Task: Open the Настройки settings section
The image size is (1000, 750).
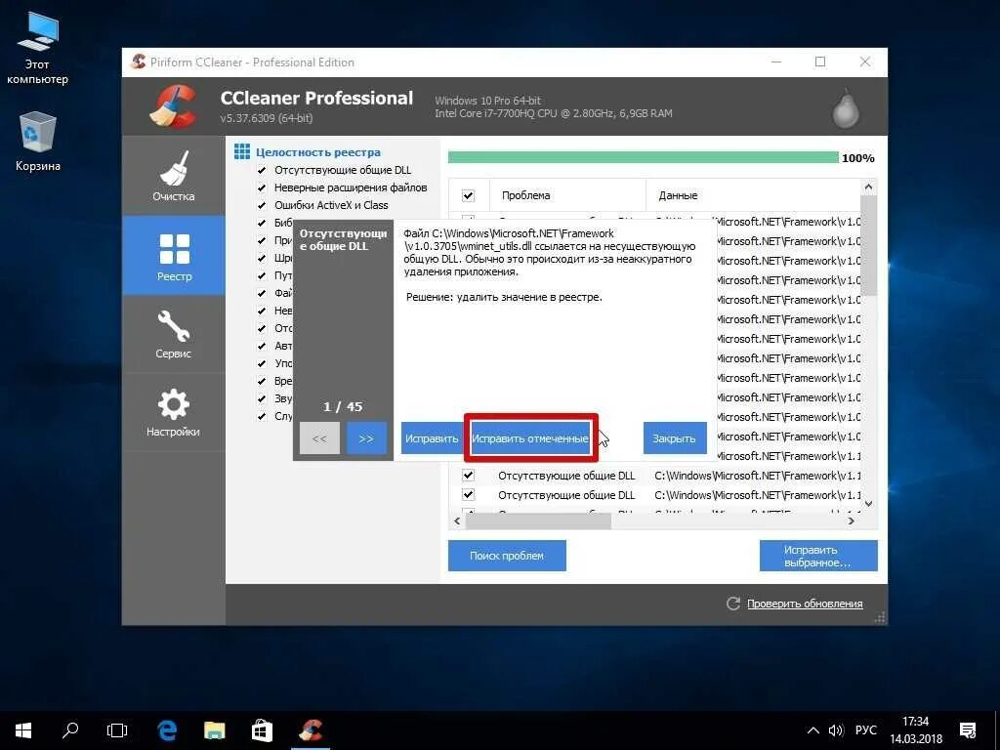Action: pos(174,413)
